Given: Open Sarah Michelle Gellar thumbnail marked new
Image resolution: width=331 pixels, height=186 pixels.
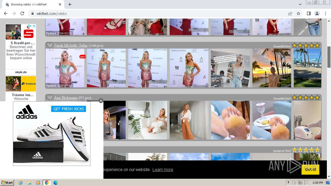Looking at the screenshot, I should [65, 68].
